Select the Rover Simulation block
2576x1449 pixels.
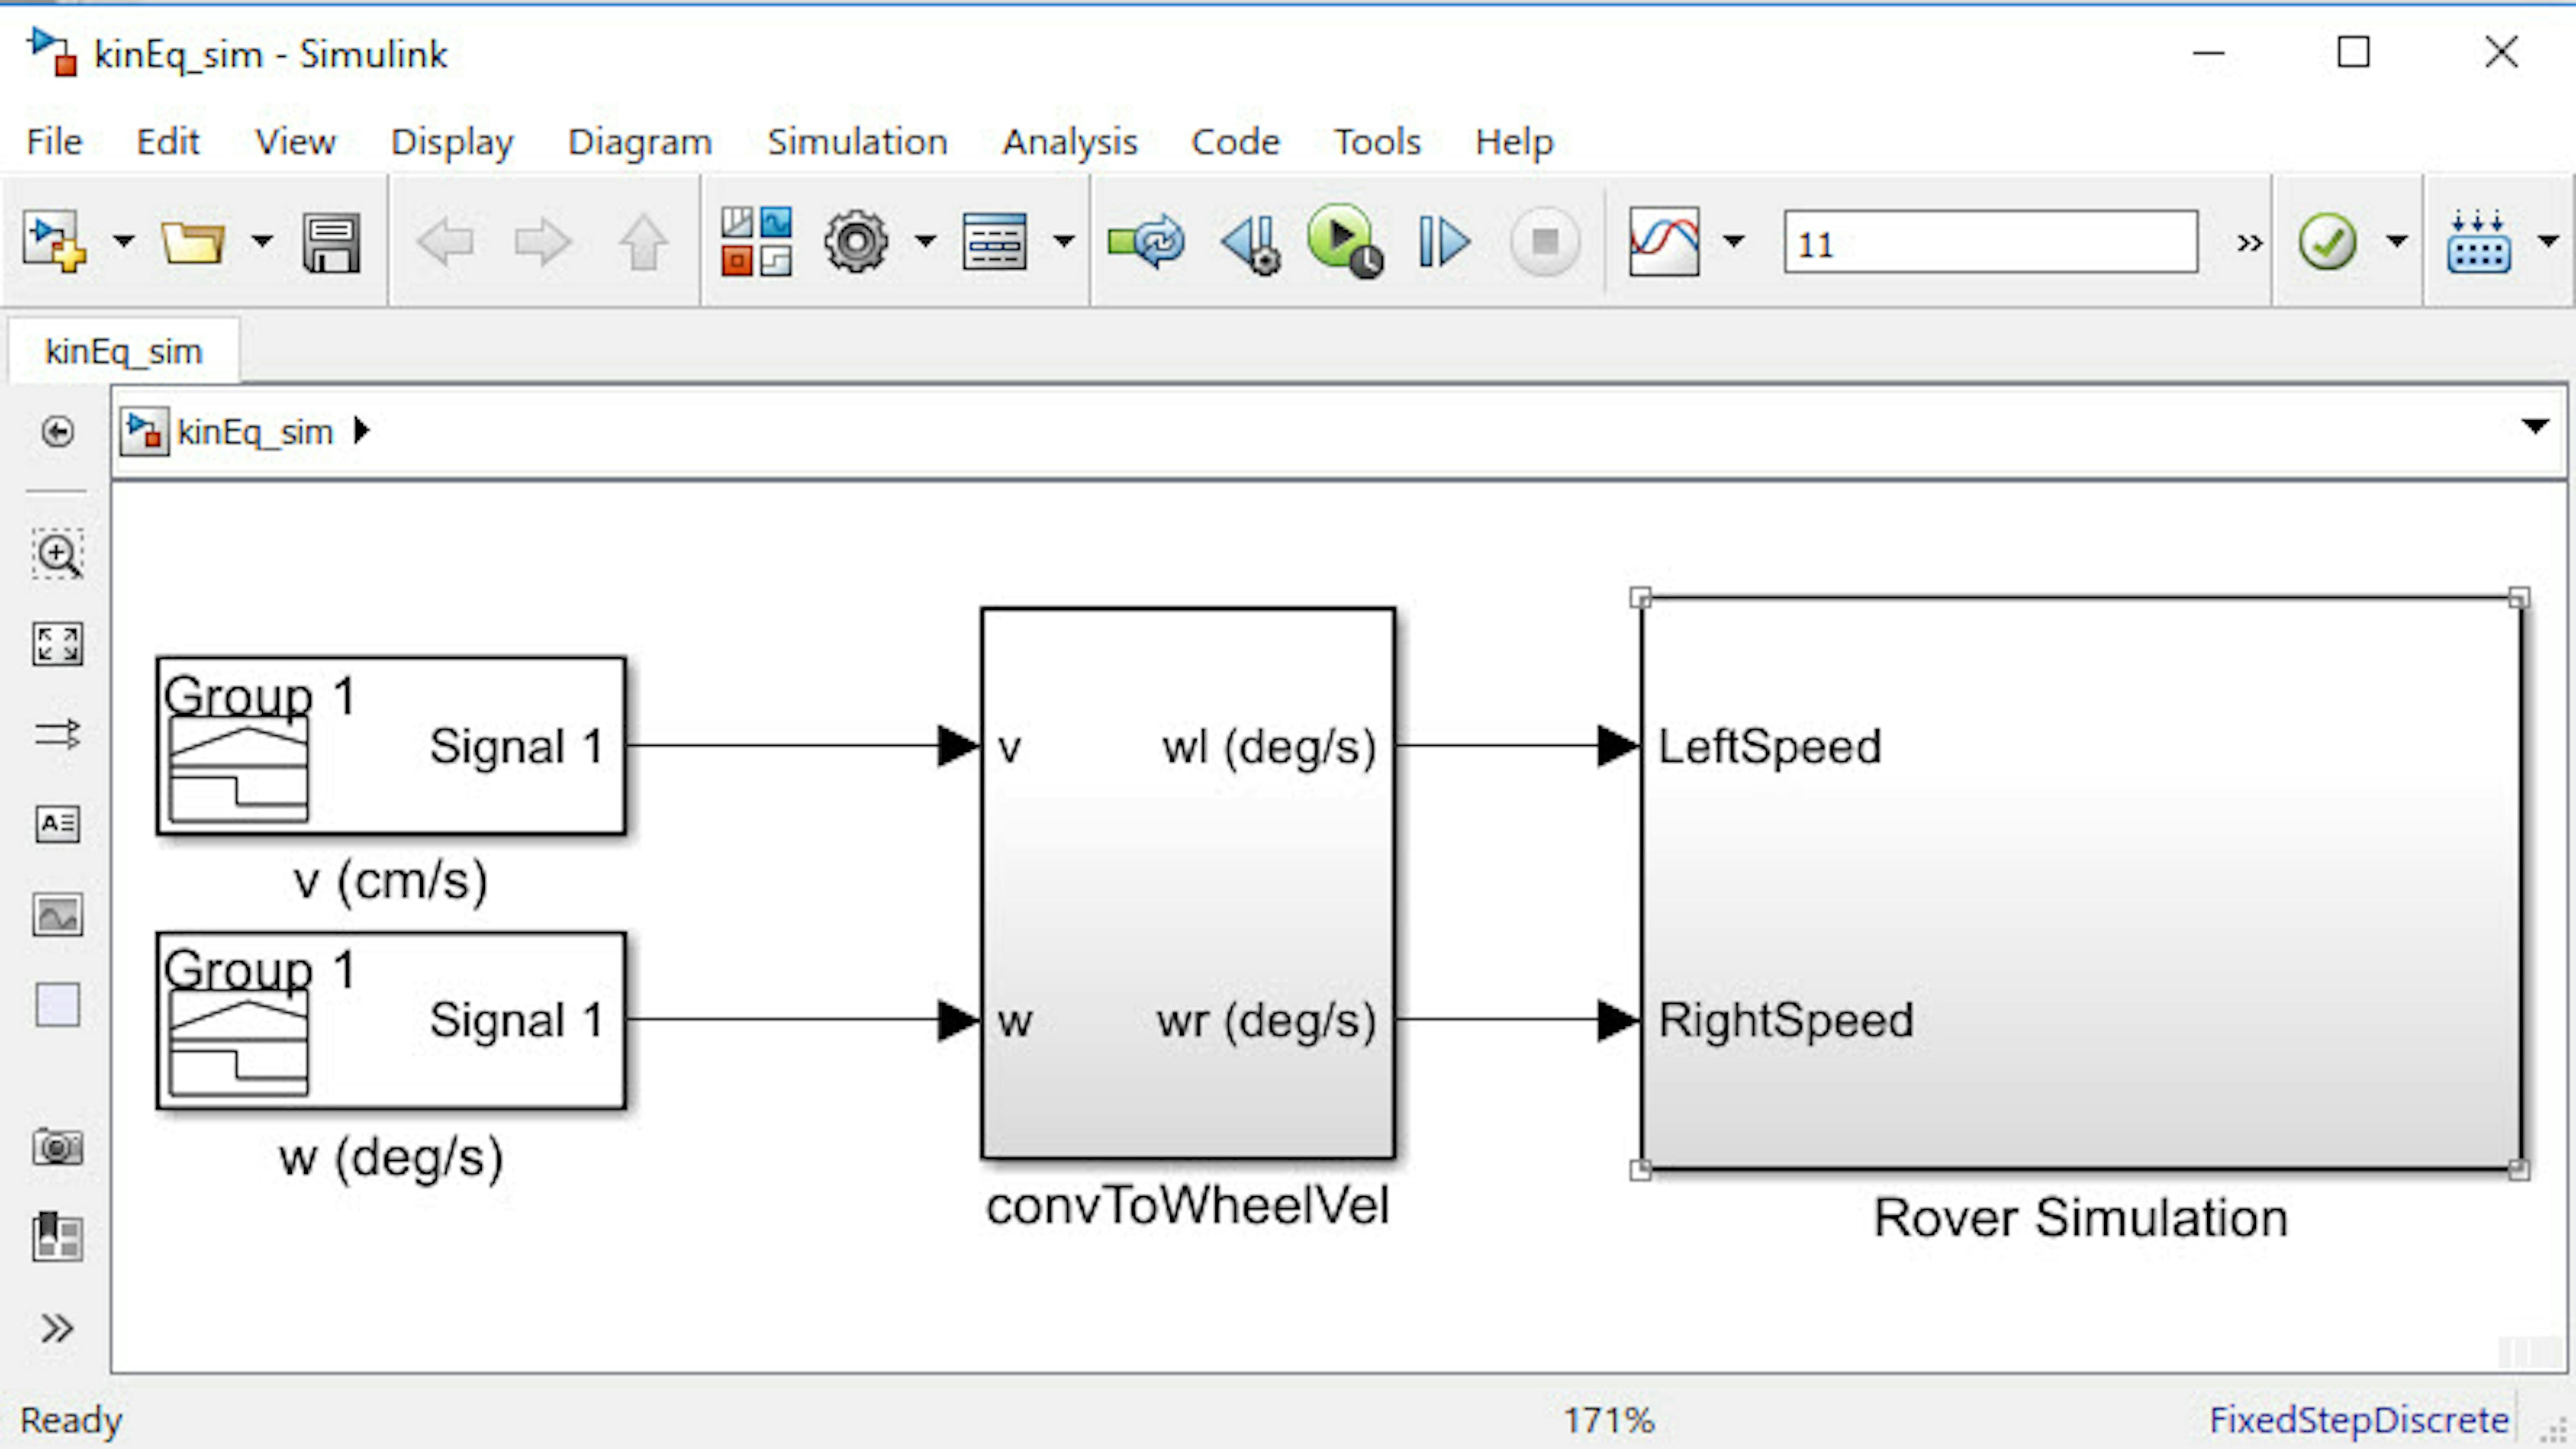pos(2080,883)
